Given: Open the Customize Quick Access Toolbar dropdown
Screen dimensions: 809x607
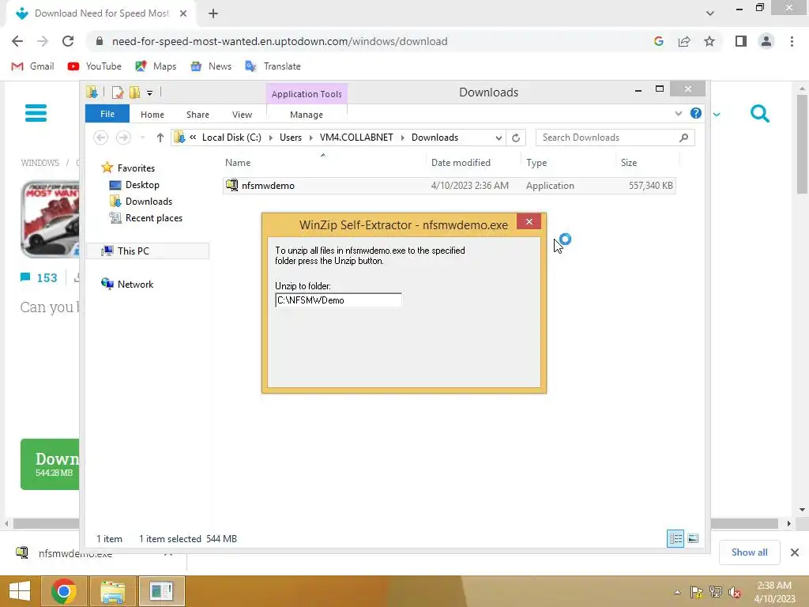Looking at the screenshot, I should (149, 93).
